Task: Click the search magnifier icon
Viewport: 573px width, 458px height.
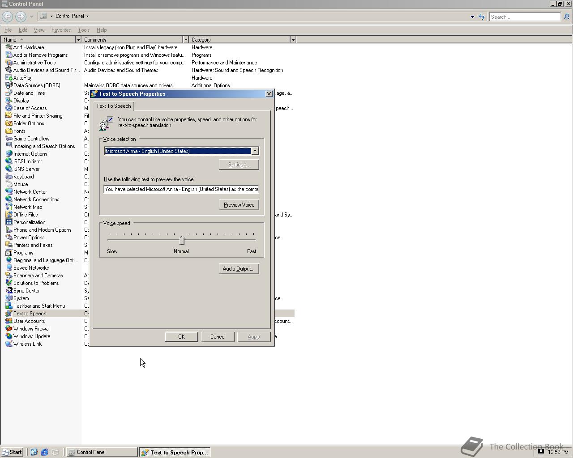Action: tap(566, 17)
